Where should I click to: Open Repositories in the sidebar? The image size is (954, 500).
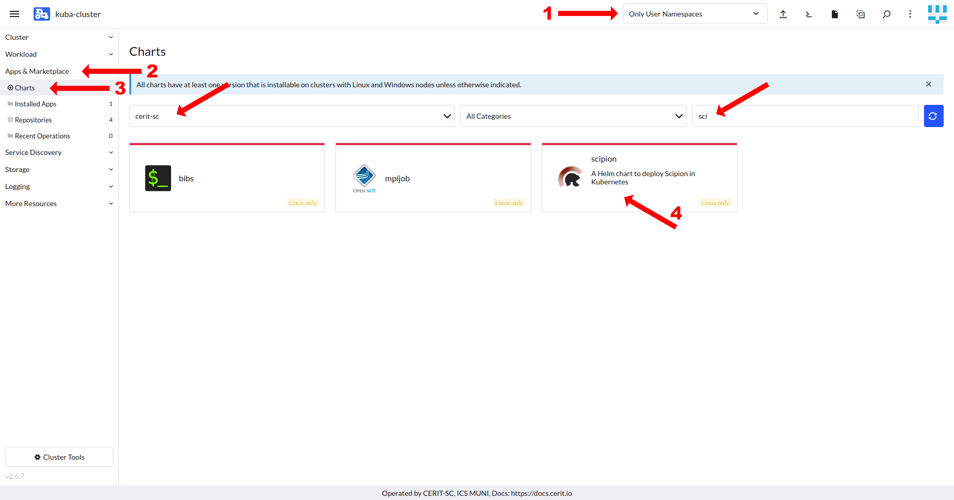coord(34,120)
